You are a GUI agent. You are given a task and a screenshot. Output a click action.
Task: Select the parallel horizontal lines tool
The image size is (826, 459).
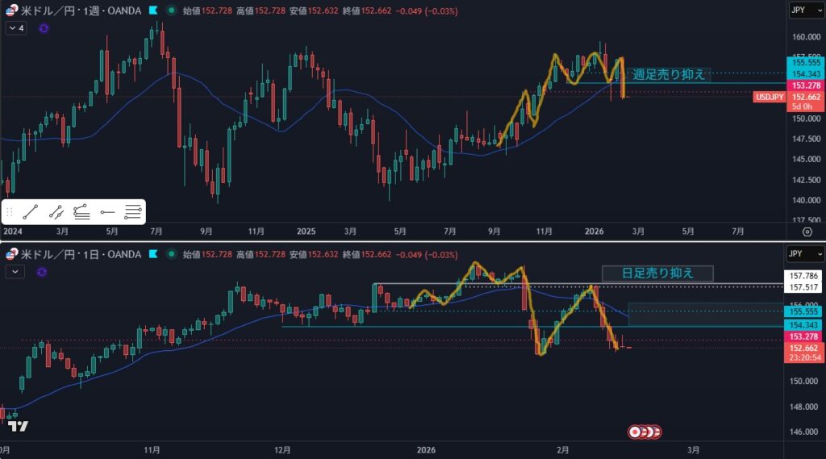[133, 212]
